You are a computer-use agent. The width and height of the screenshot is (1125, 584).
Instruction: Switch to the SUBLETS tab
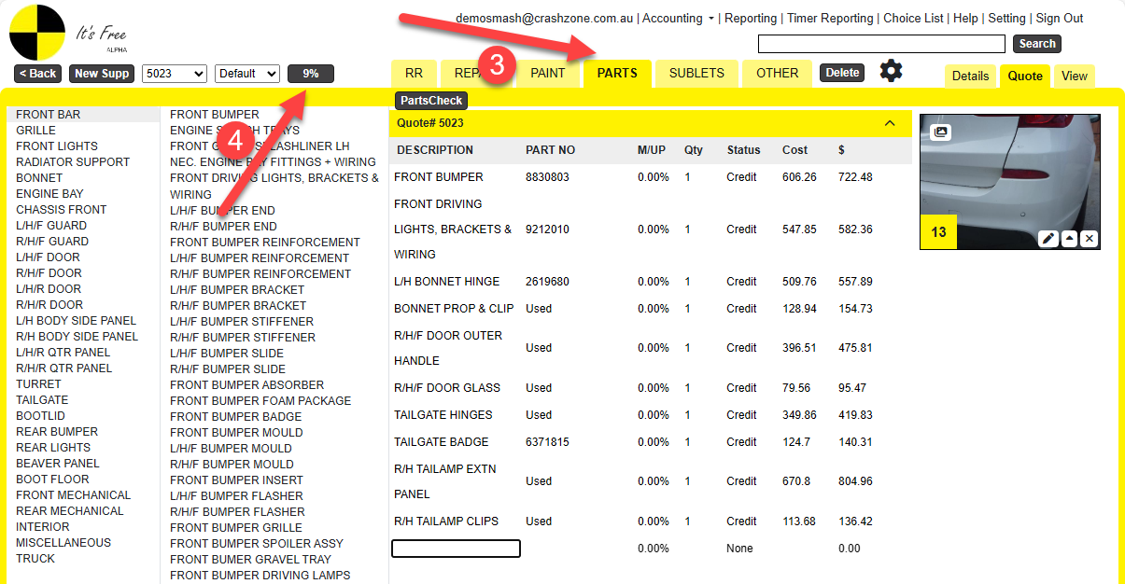click(696, 73)
